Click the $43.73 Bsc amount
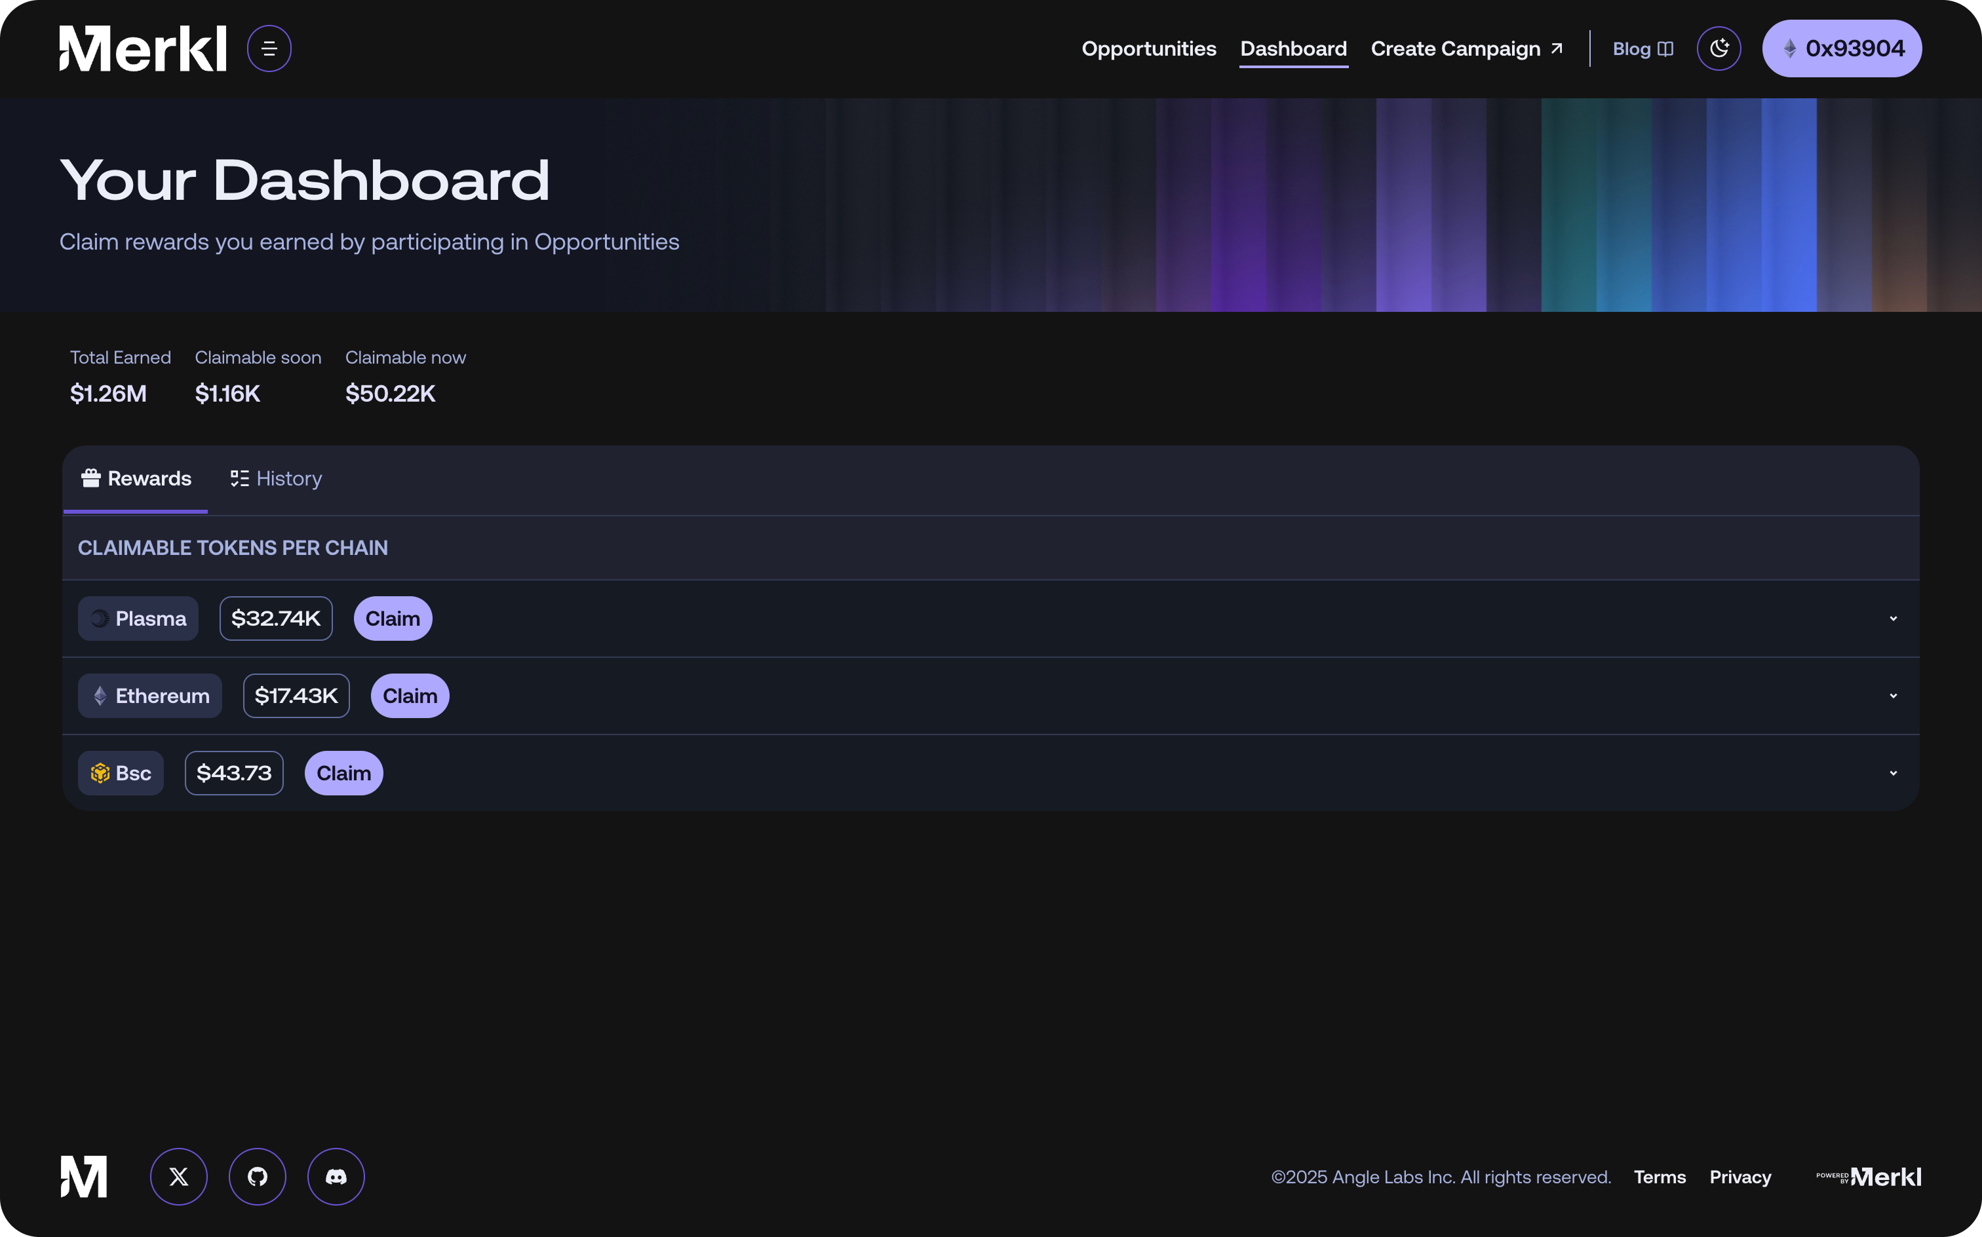The height and width of the screenshot is (1237, 1982). coord(234,773)
